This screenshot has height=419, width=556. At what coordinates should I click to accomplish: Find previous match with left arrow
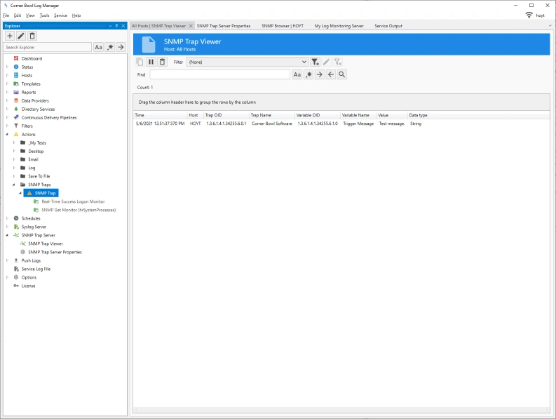[331, 74]
